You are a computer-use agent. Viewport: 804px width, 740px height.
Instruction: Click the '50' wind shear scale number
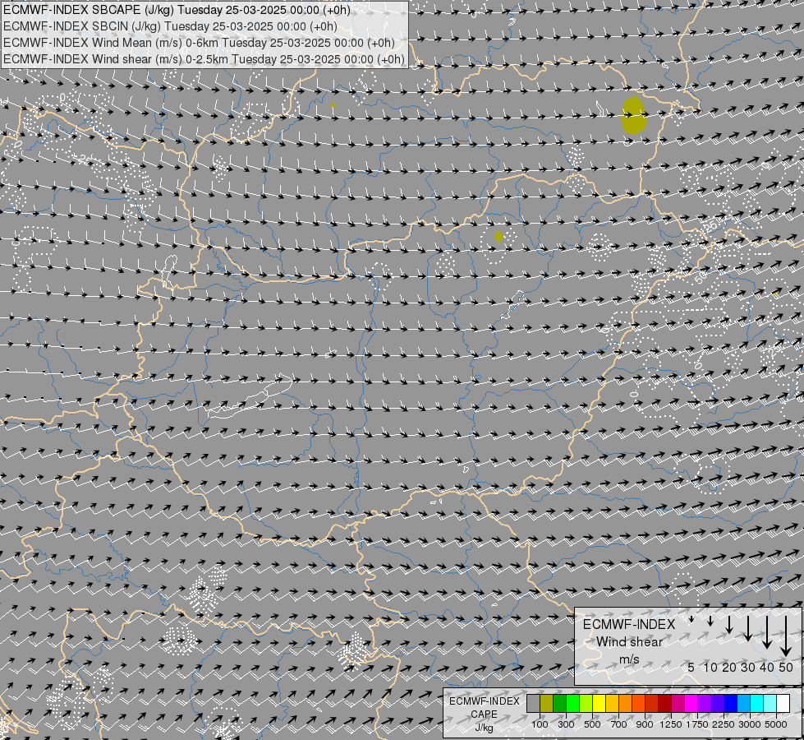786,667
